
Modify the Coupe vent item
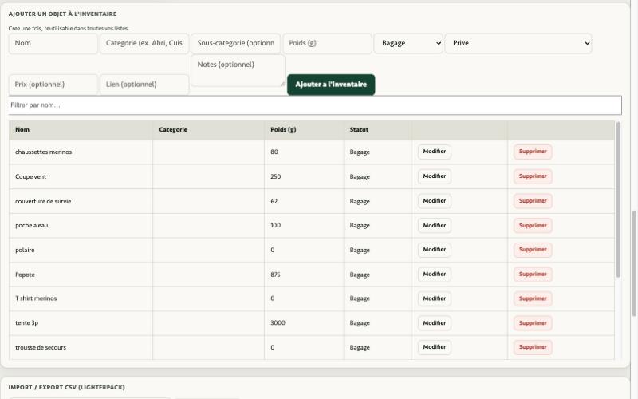(434, 176)
